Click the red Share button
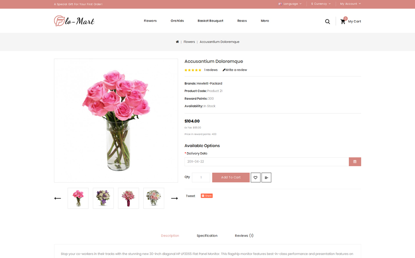 (207, 196)
